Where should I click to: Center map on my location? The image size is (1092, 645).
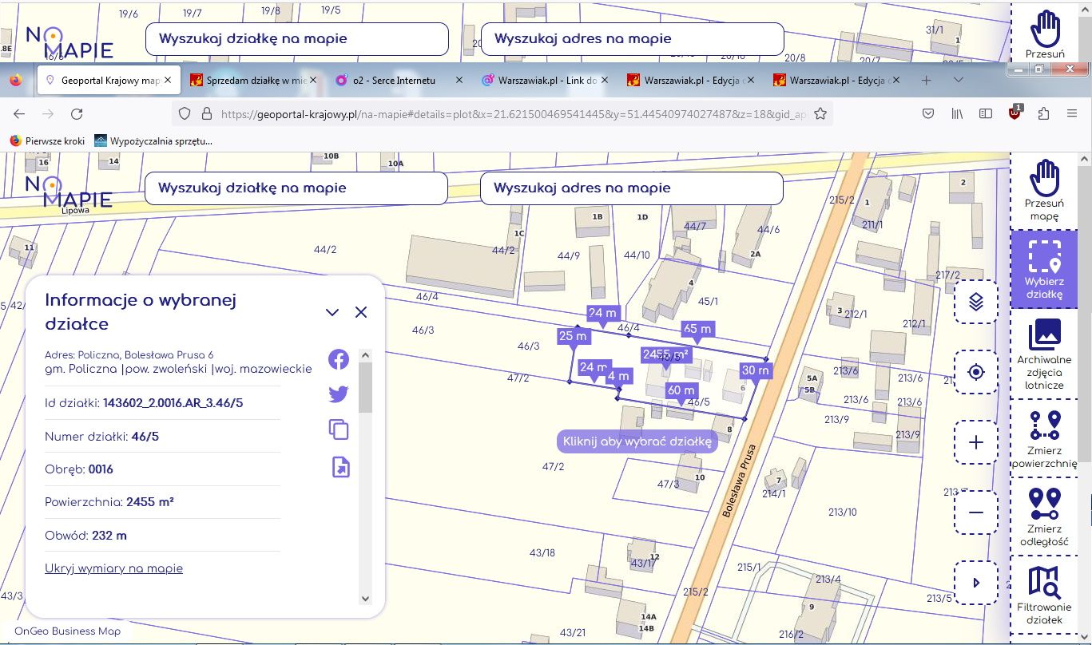pyautogui.click(x=975, y=372)
